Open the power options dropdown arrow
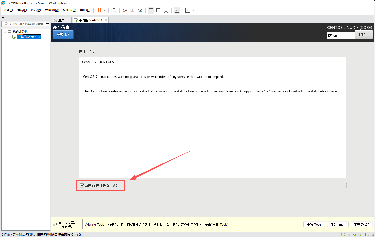Image resolution: width=375 pixels, height=237 pixels. (104, 10)
